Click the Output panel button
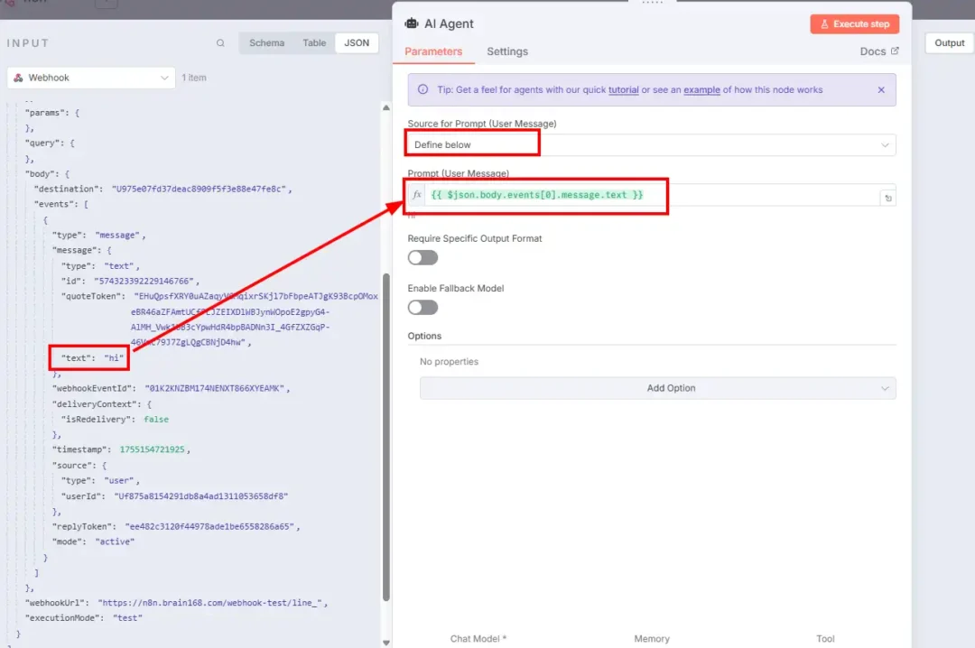The height and width of the screenshot is (648, 975). [949, 42]
